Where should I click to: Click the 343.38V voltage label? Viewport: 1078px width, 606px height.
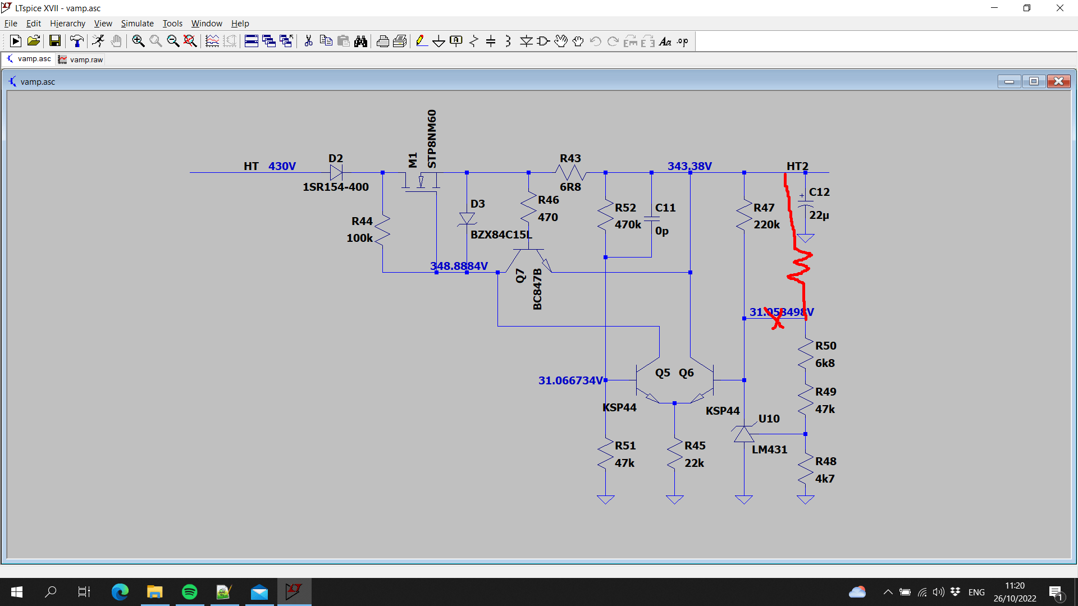coord(689,166)
